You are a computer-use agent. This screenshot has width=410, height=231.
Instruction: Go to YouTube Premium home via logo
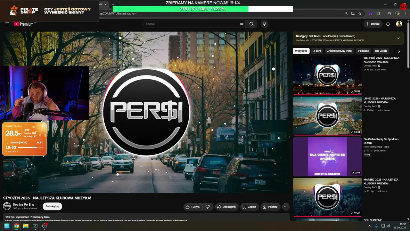[24, 24]
